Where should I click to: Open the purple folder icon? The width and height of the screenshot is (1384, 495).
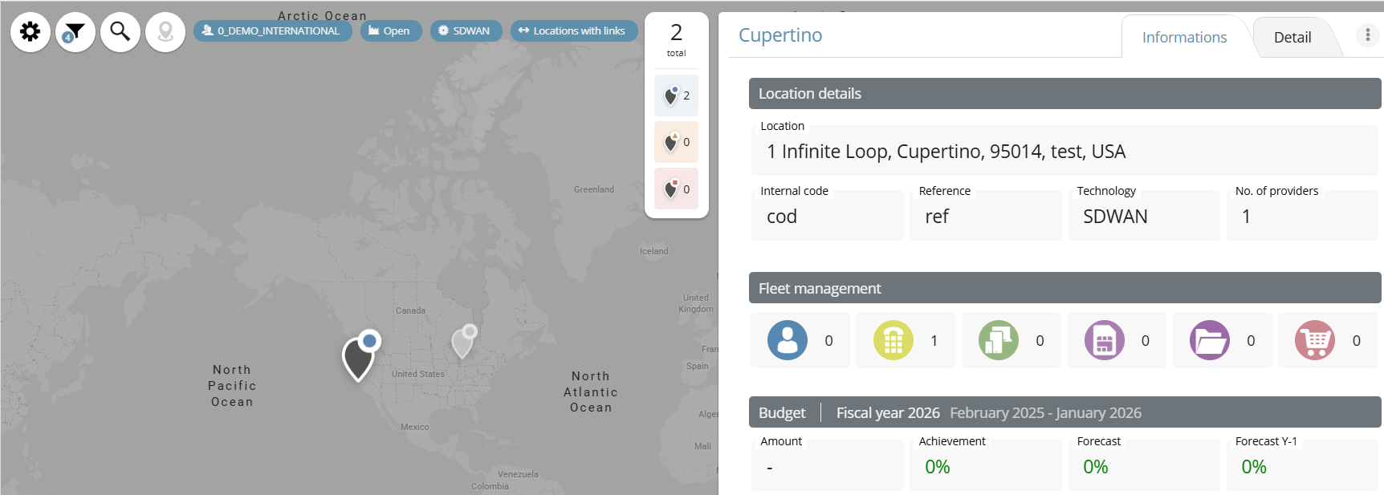click(x=1209, y=340)
